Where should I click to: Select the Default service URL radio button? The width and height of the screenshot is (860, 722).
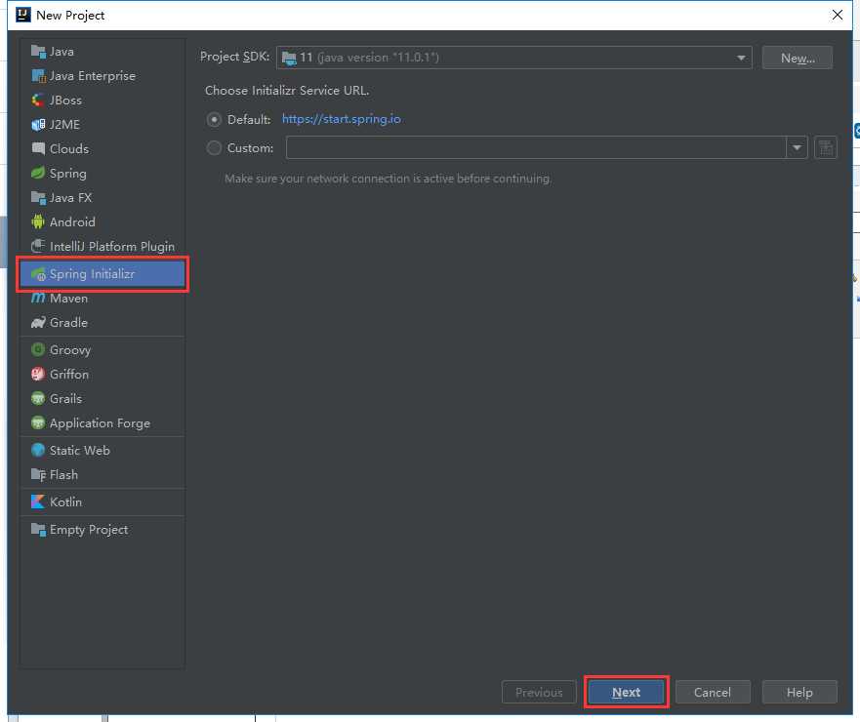(x=214, y=119)
